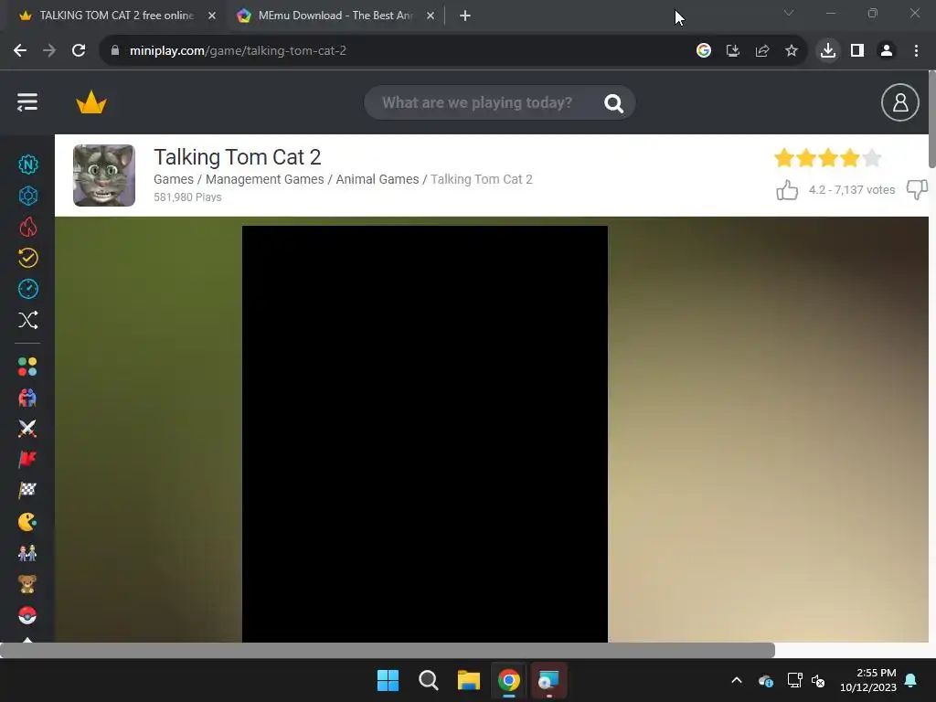Image resolution: width=936 pixels, height=702 pixels.
Task: Open the hot games flame icon
Action: [28, 227]
